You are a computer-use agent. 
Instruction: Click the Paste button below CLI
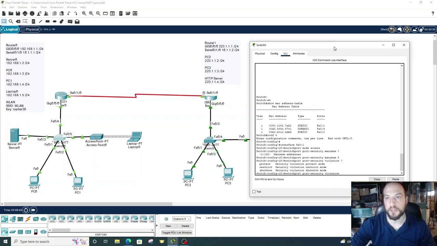[x=396, y=179]
